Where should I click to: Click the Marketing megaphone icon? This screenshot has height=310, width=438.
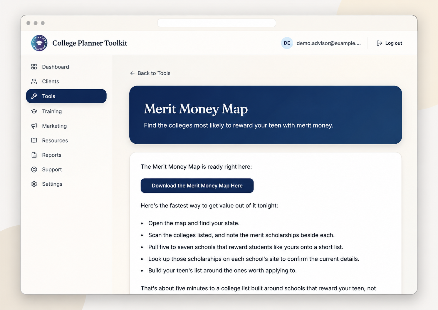(34, 126)
